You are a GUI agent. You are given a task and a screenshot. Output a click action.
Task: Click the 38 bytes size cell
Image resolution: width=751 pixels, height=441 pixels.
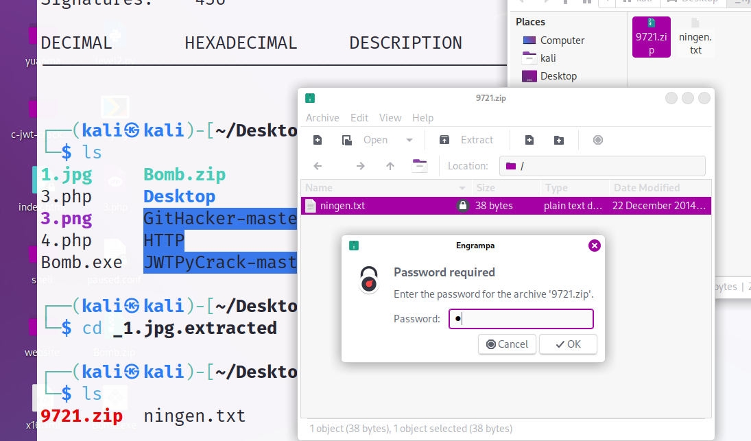[x=494, y=206]
